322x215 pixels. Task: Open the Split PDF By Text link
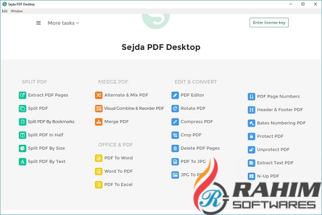click(47, 162)
